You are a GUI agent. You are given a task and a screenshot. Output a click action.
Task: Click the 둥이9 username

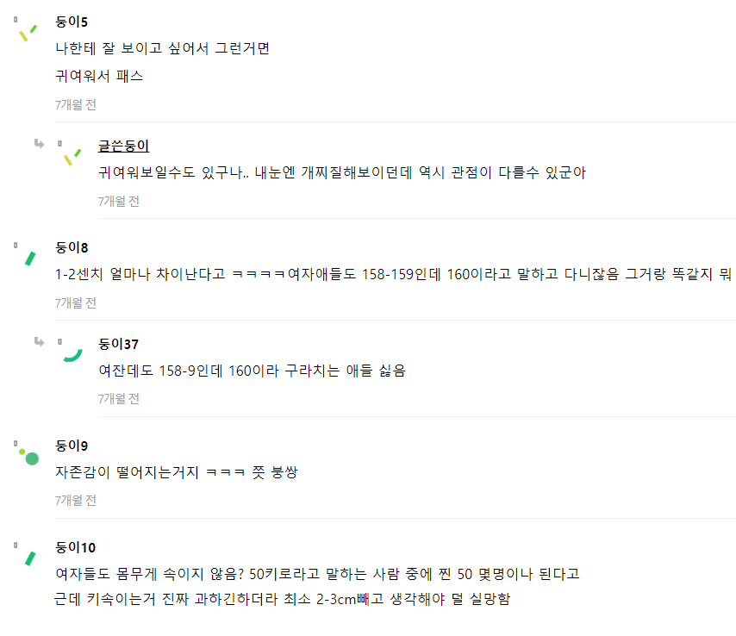[x=72, y=446]
